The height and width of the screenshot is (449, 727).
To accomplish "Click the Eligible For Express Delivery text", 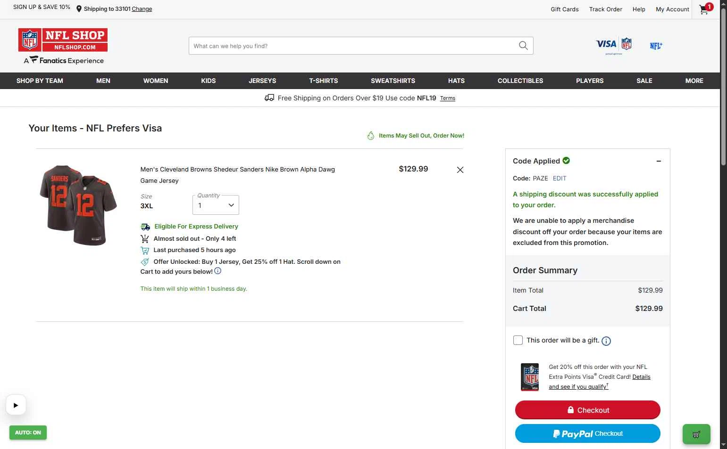I will click(x=196, y=227).
